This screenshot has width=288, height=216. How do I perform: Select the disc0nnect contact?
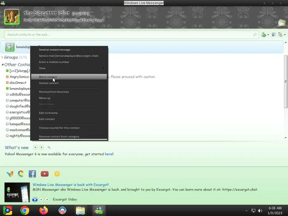tap(16, 83)
